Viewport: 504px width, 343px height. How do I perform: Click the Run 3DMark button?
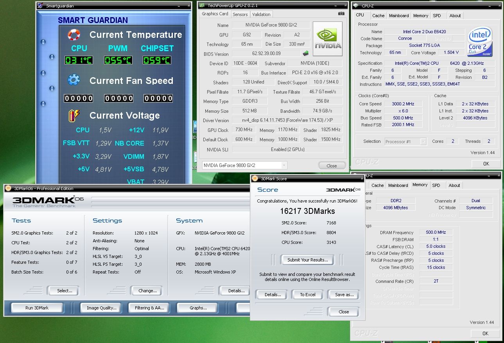[x=37, y=308]
